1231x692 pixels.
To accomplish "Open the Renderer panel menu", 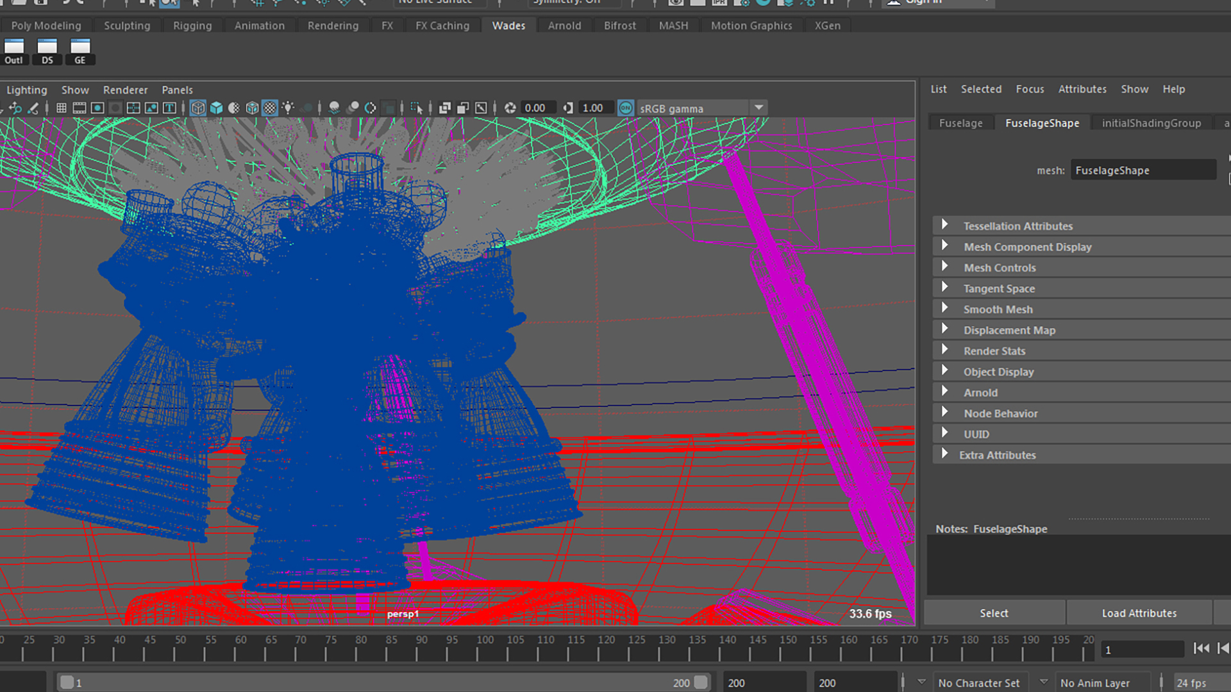I will click(125, 90).
